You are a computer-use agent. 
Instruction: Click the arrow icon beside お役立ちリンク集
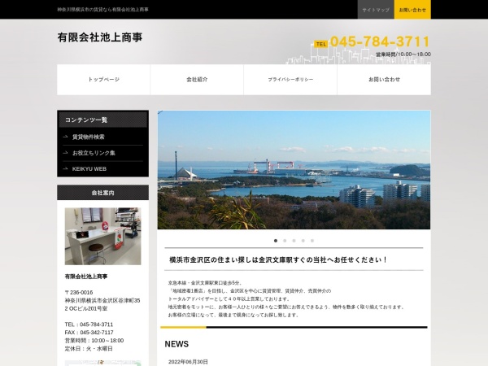click(x=65, y=153)
